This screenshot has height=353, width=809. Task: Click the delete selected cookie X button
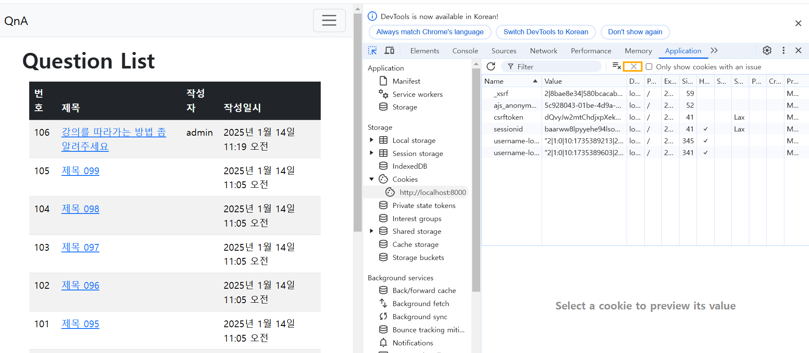coord(633,66)
